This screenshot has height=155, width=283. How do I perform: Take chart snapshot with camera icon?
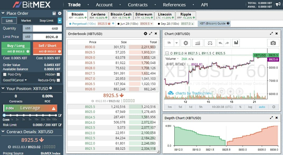coord(273,43)
